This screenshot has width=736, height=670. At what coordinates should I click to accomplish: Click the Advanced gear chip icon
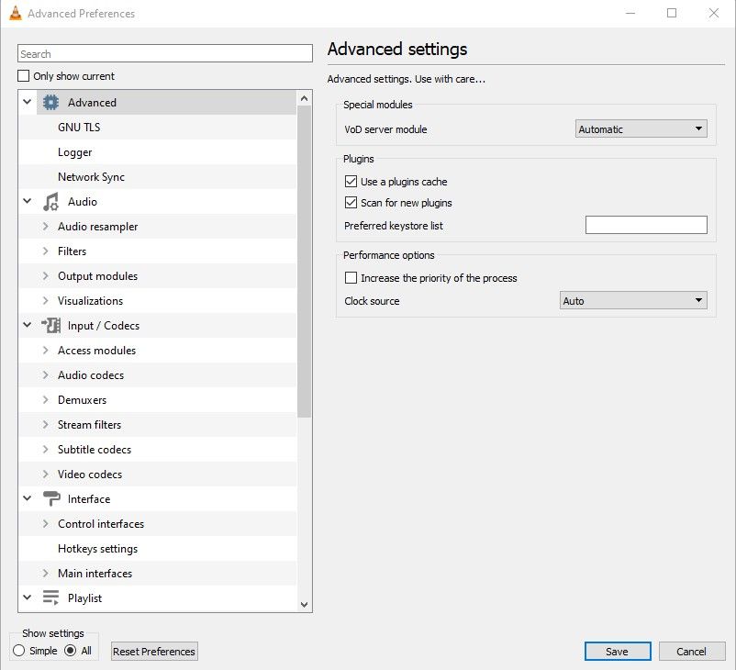click(x=51, y=103)
